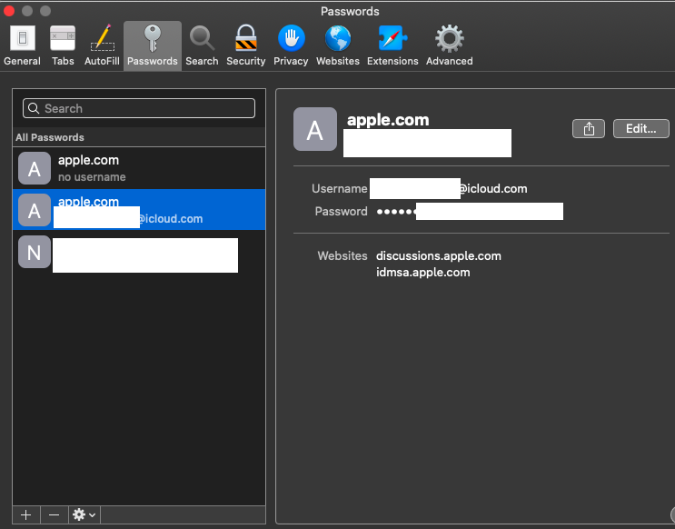The height and width of the screenshot is (529, 675).
Task: Add a new password with plus button
Action: [x=25, y=514]
